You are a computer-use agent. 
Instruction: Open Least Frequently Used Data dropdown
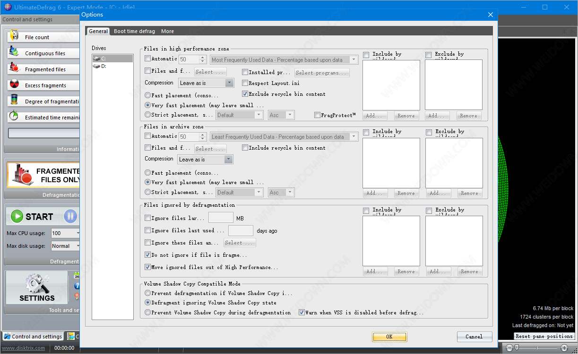coord(285,137)
